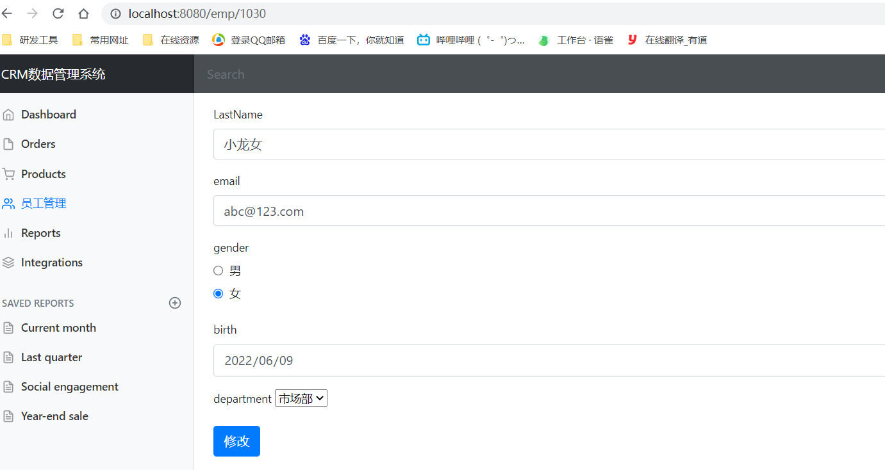Open Reports via its bar chart icon
The image size is (885, 470).
(x=9, y=232)
